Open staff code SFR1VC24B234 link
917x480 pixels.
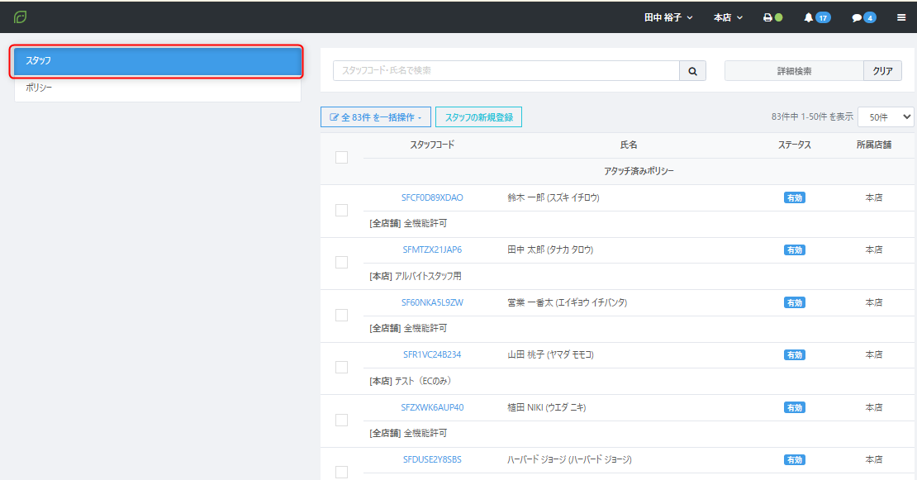pyautogui.click(x=432, y=354)
